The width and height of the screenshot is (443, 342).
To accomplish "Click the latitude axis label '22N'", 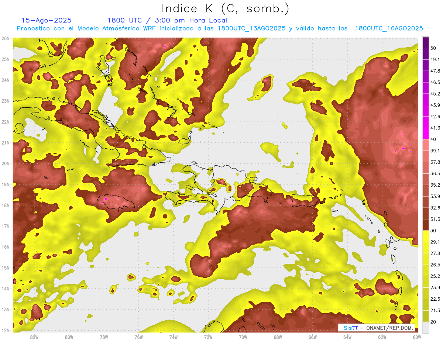I will coord(6,122).
